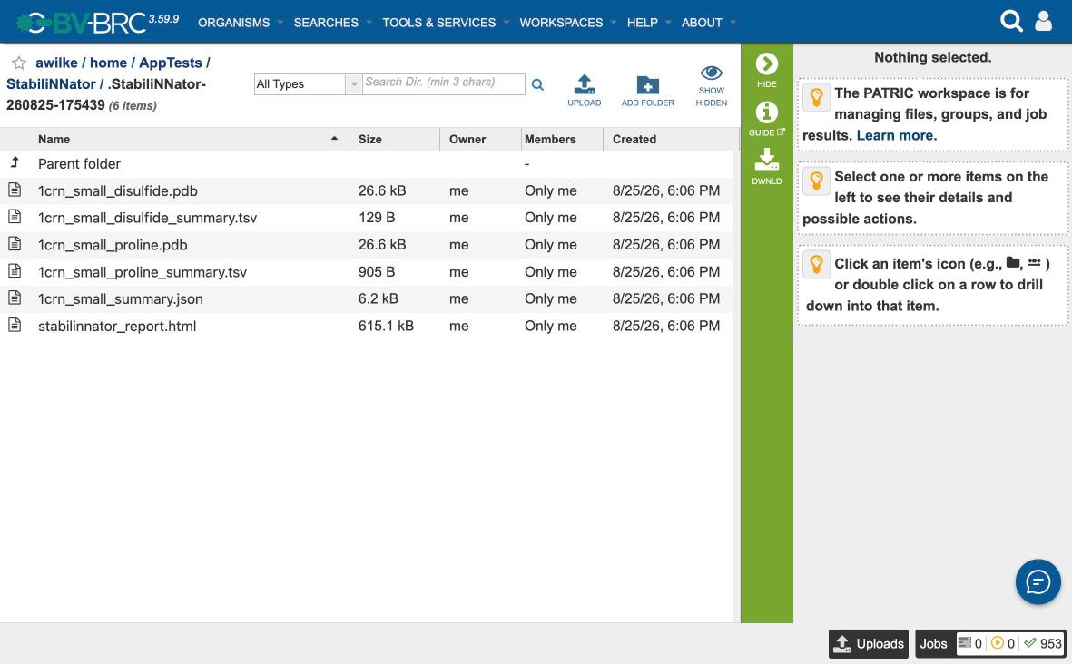The image size is (1072, 664).
Task: Hide the side panel with Hide arrow
Action: coord(766,64)
